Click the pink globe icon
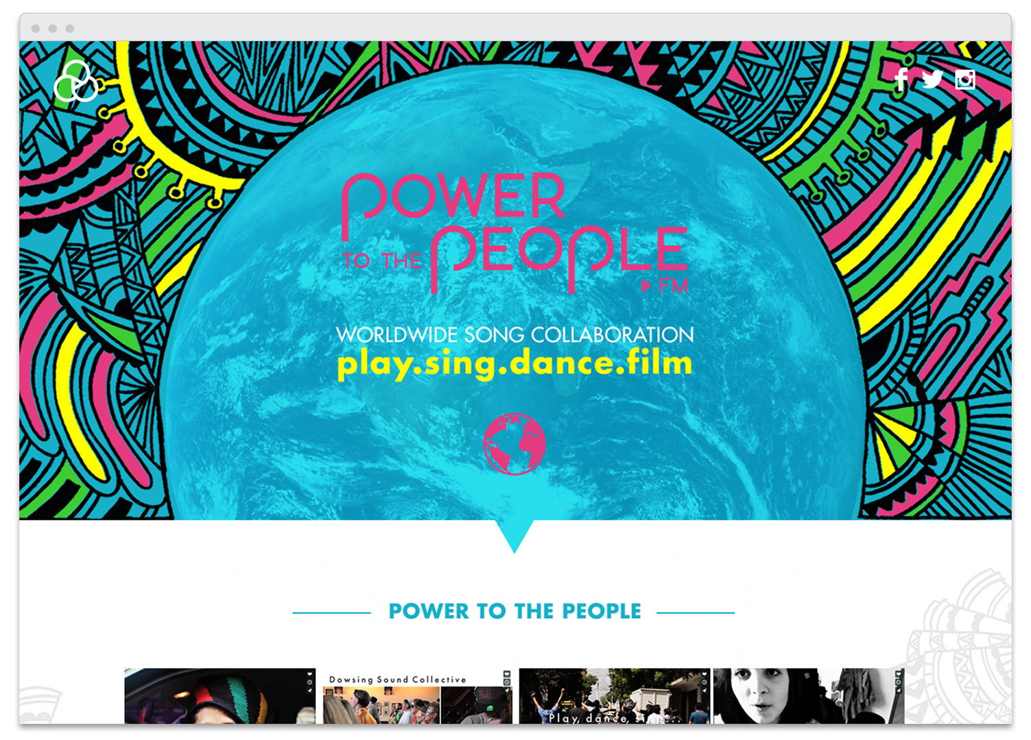This screenshot has height=740, width=1031. point(514,444)
